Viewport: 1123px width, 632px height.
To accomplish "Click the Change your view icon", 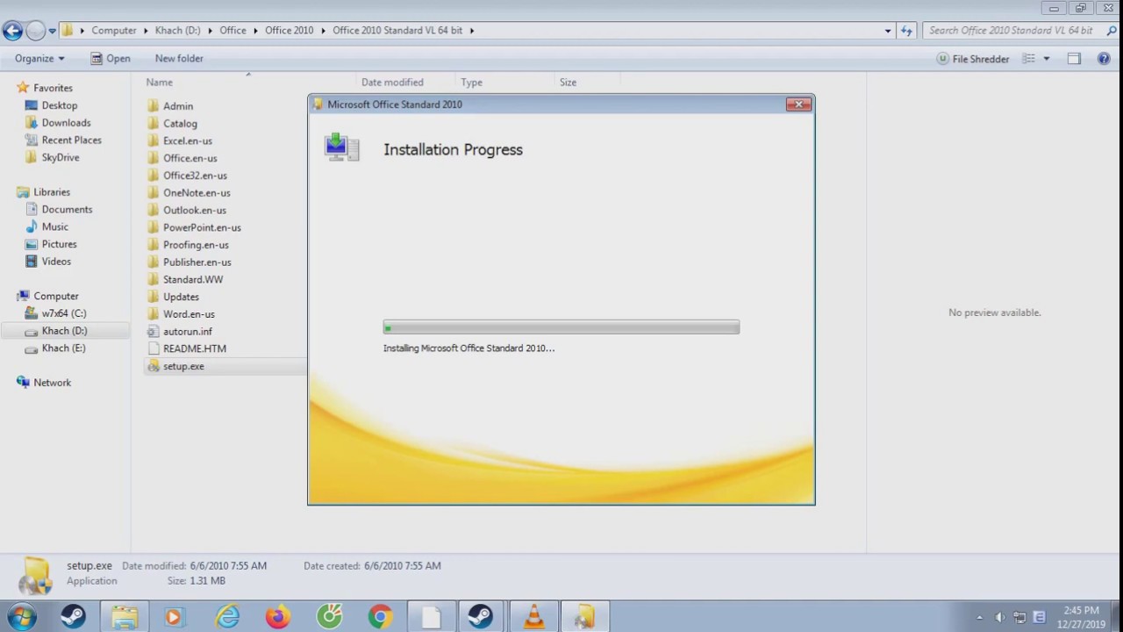I will coord(1029,59).
